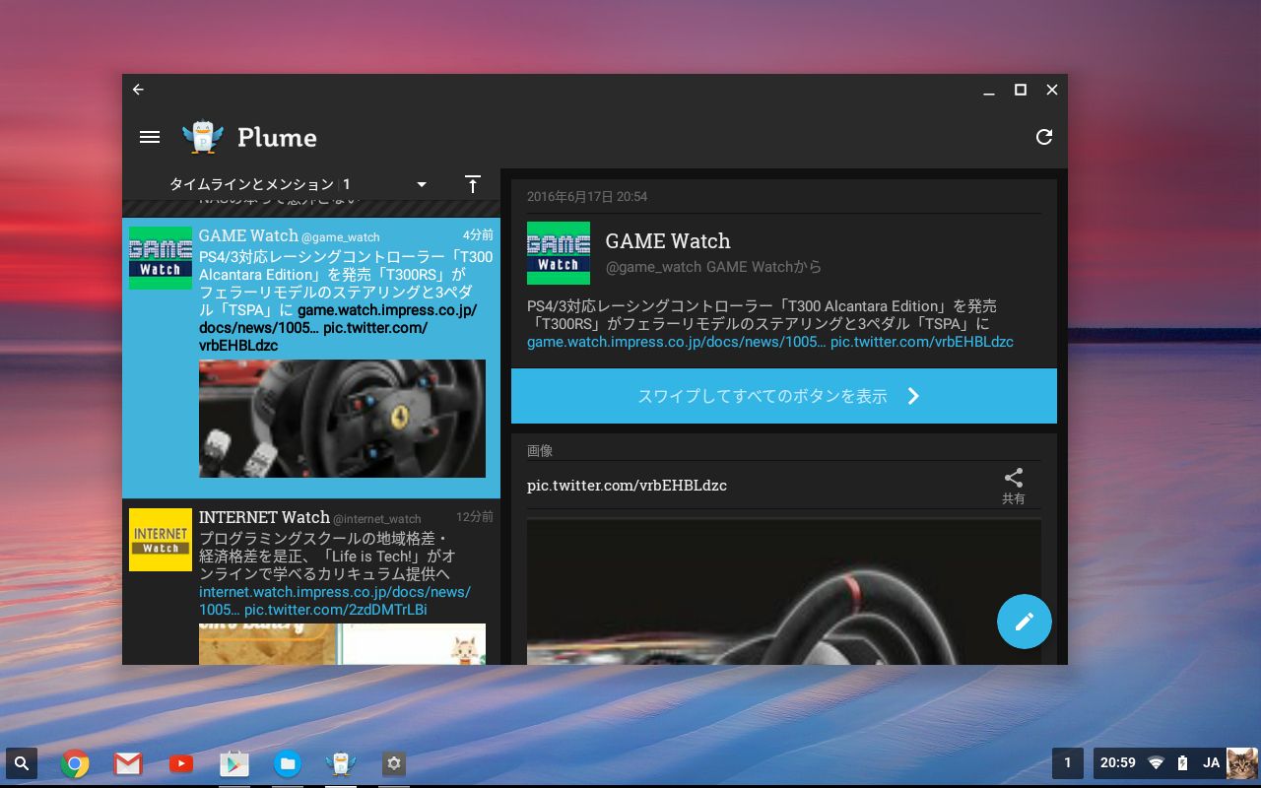Switch input method via JA indicator
Image resolution: width=1261 pixels, height=788 pixels.
(x=1211, y=763)
